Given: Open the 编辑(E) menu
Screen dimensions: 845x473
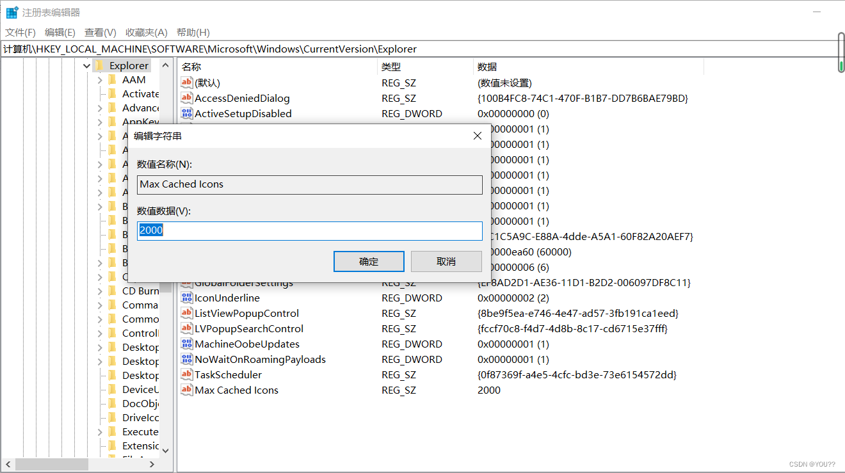Looking at the screenshot, I should pos(60,32).
